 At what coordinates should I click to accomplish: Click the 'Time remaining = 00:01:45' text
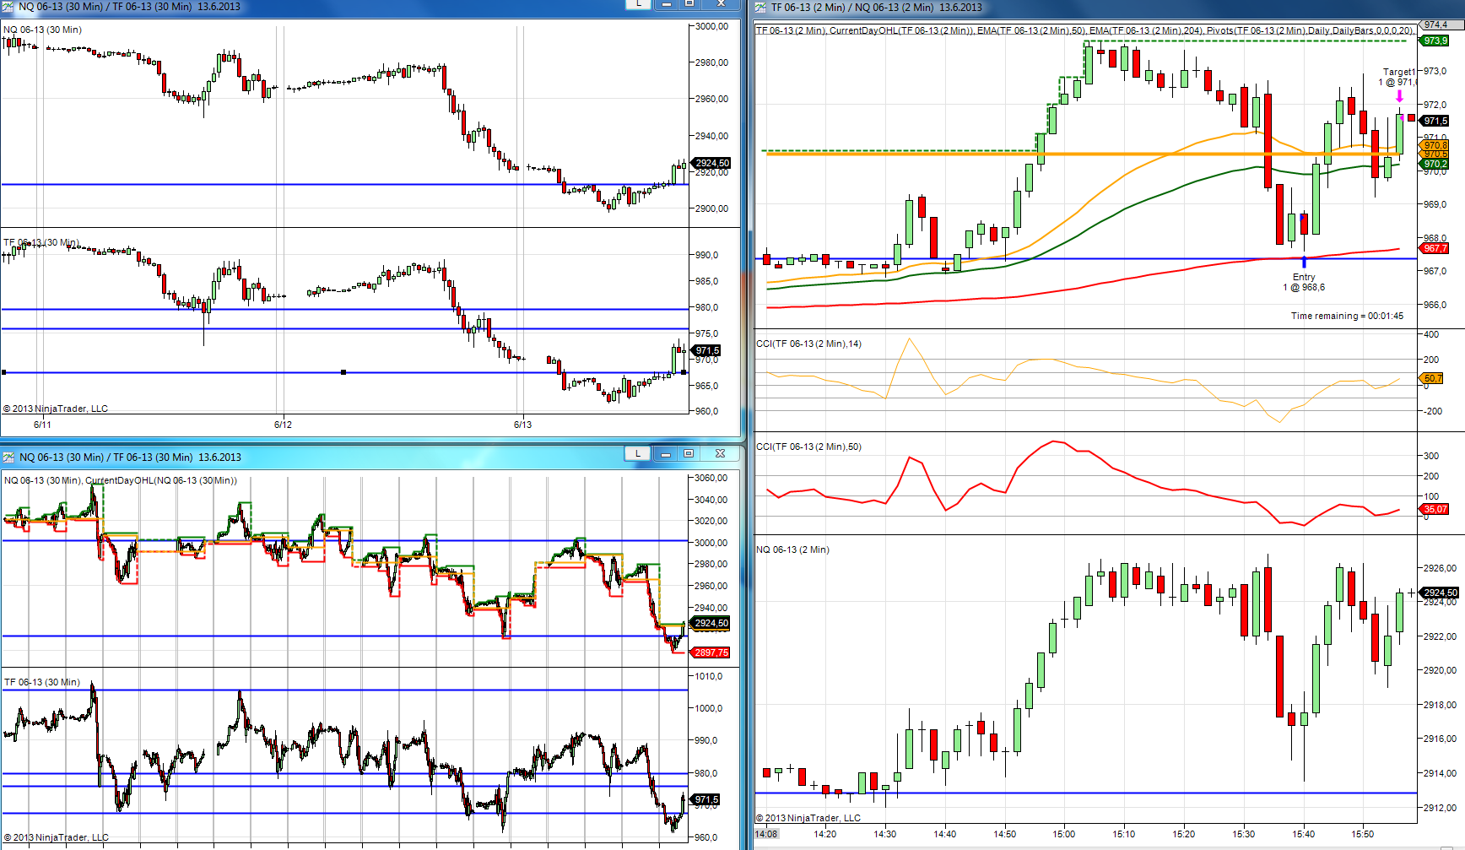(1347, 316)
